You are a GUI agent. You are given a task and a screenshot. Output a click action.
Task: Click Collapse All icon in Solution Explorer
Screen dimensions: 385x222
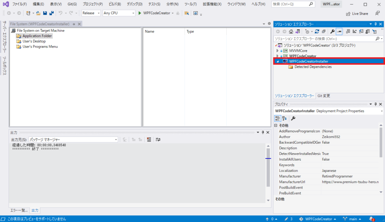[x=324, y=31]
